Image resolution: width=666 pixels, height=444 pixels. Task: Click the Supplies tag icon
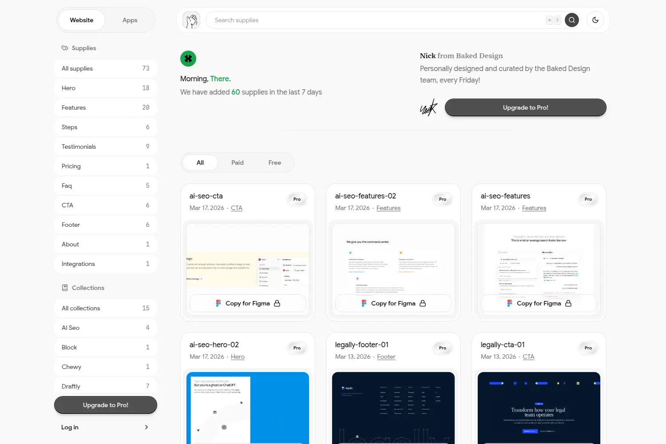tap(65, 48)
